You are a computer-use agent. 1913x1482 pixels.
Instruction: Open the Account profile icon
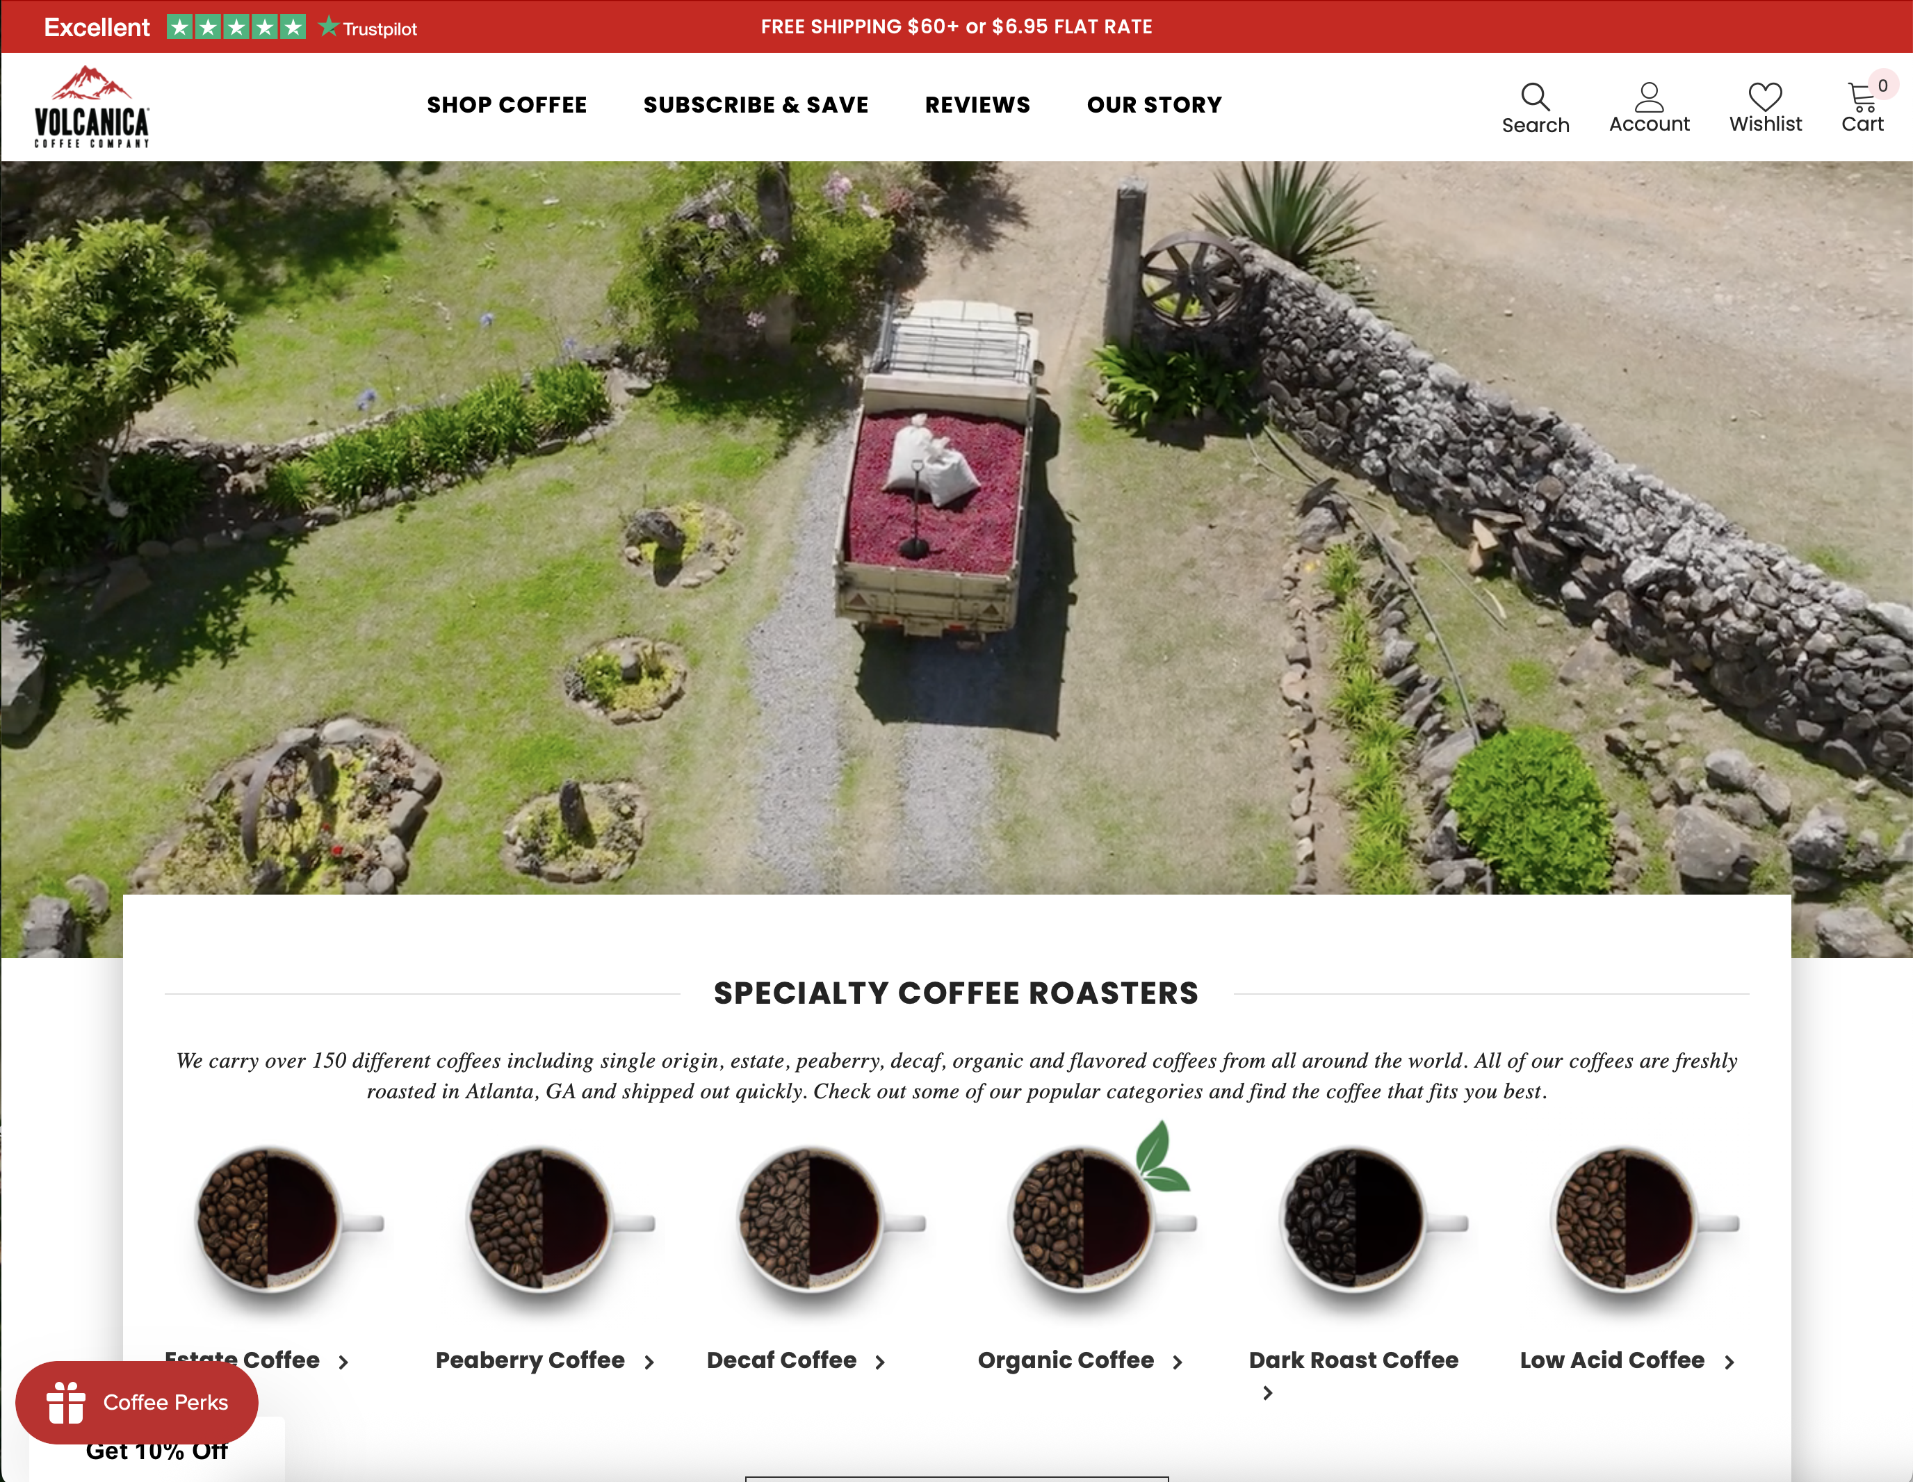pos(1648,97)
